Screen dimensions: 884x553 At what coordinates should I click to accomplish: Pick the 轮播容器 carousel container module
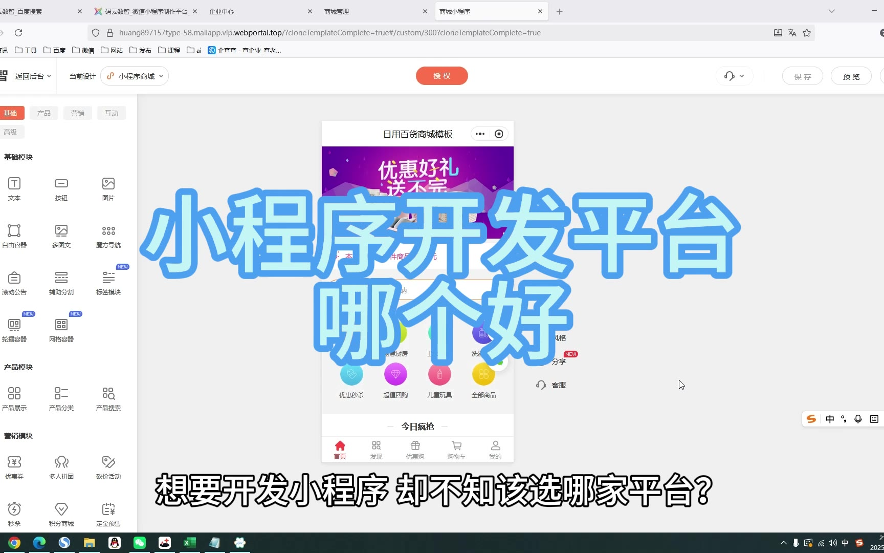[x=14, y=325]
